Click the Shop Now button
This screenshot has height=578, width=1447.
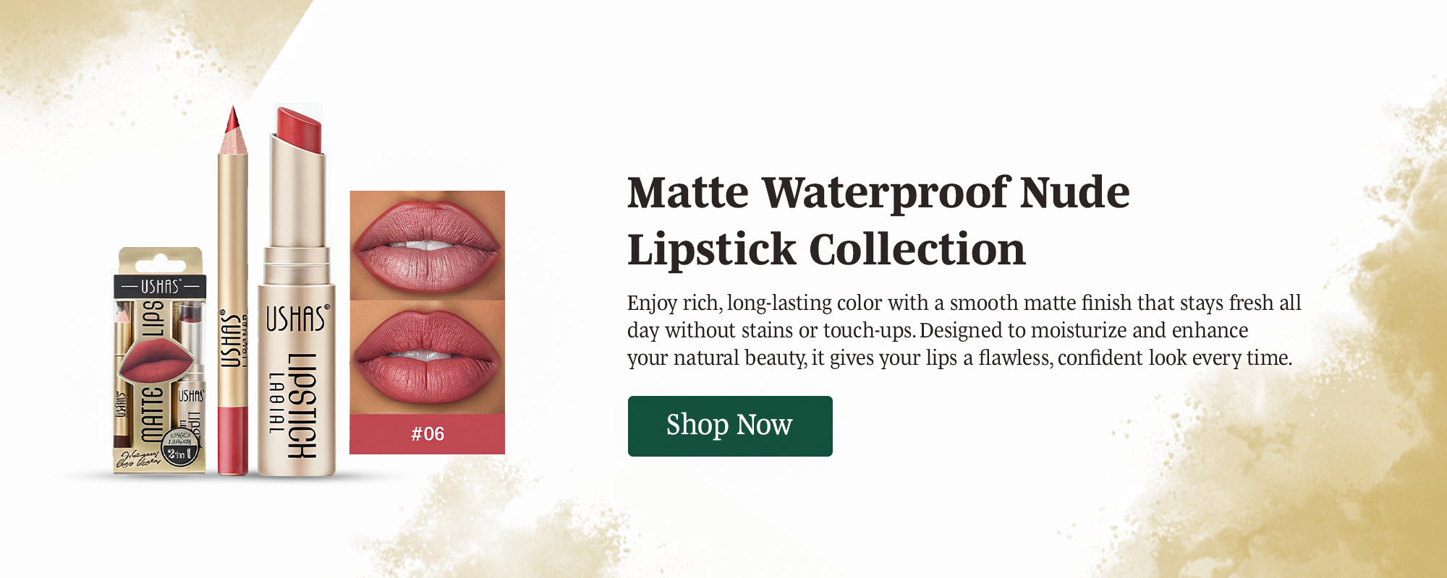point(730,426)
